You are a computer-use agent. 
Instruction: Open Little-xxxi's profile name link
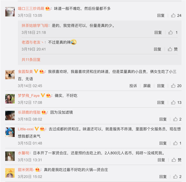pos(26,129)
